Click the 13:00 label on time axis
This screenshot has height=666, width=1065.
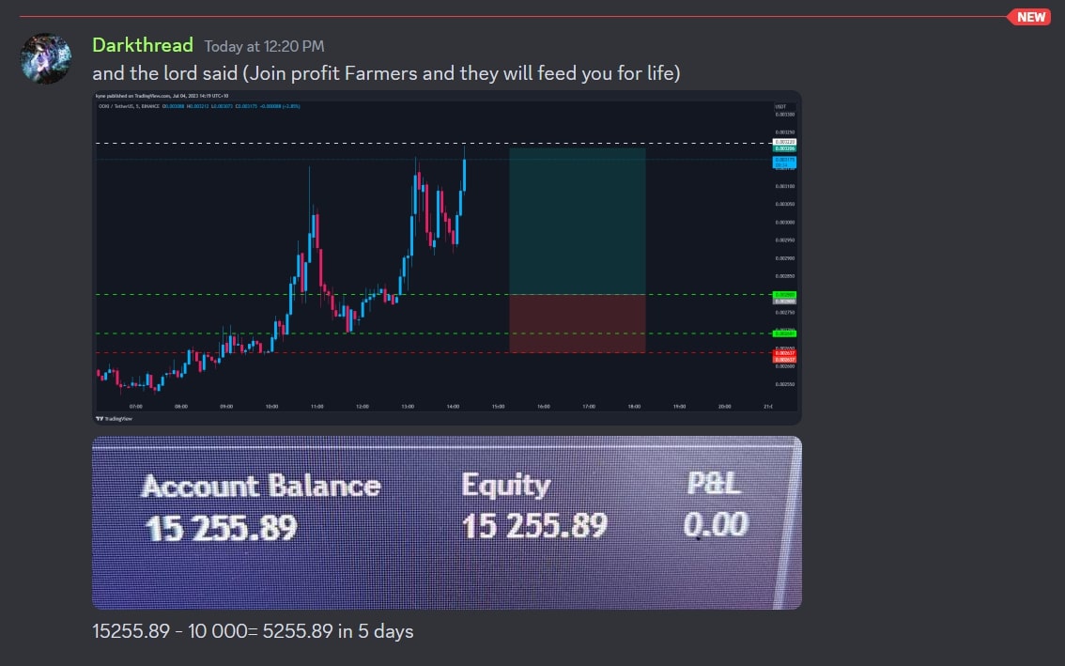408,406
